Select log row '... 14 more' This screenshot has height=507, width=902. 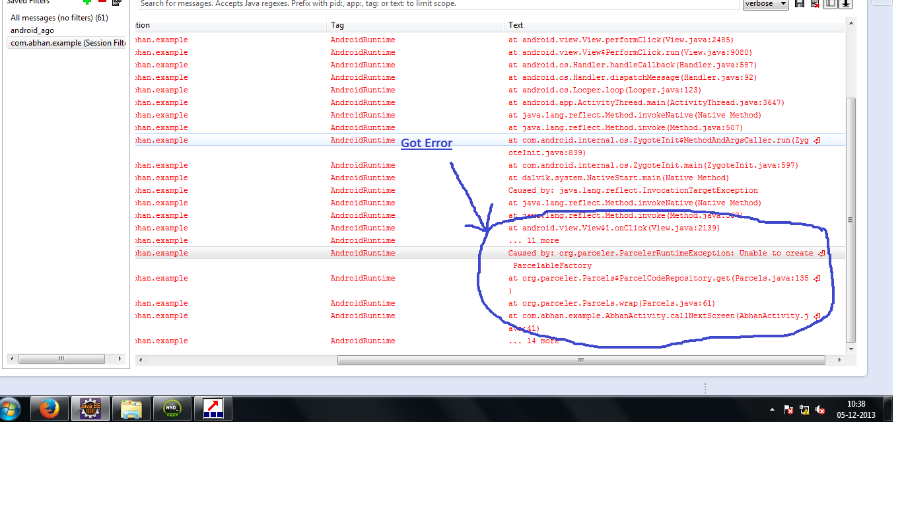coord(490,341)
